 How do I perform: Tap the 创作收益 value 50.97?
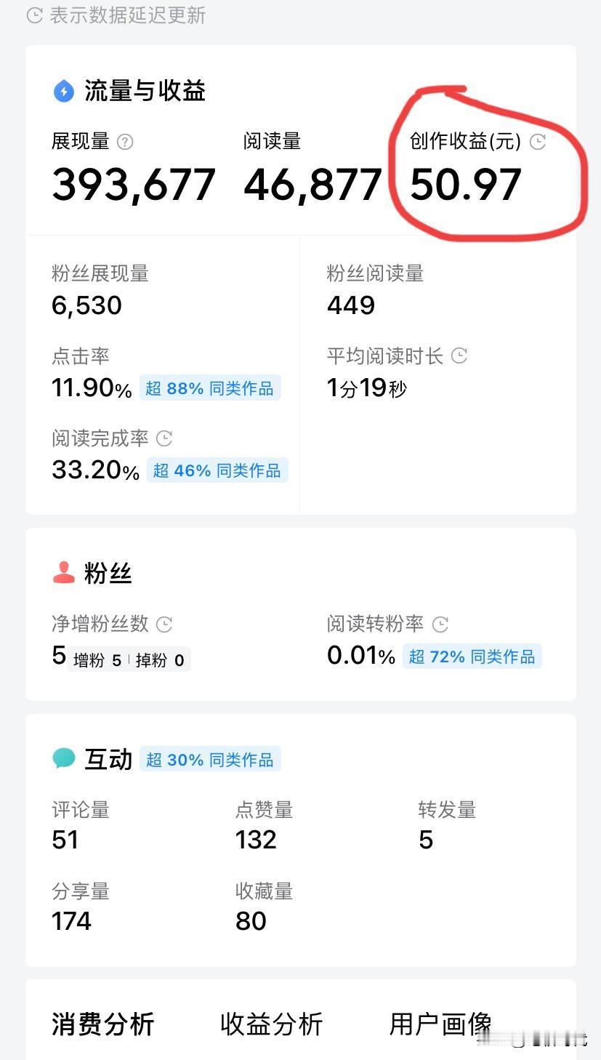(466, 185)
